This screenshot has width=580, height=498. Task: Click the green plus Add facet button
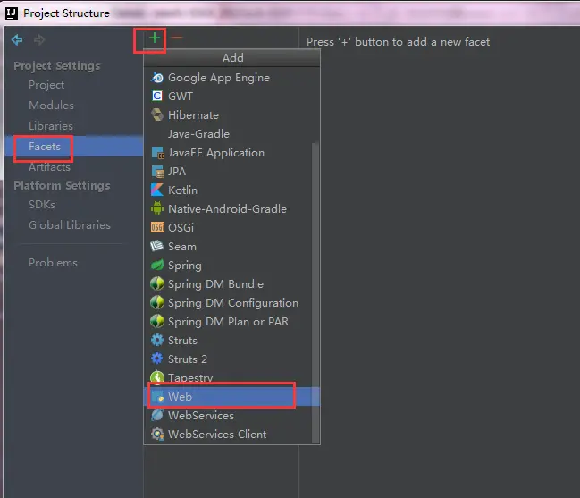click(x=155, y=38)
